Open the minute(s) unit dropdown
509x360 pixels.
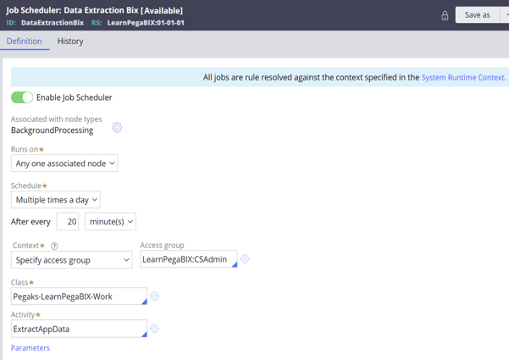(x=110, y=222)
